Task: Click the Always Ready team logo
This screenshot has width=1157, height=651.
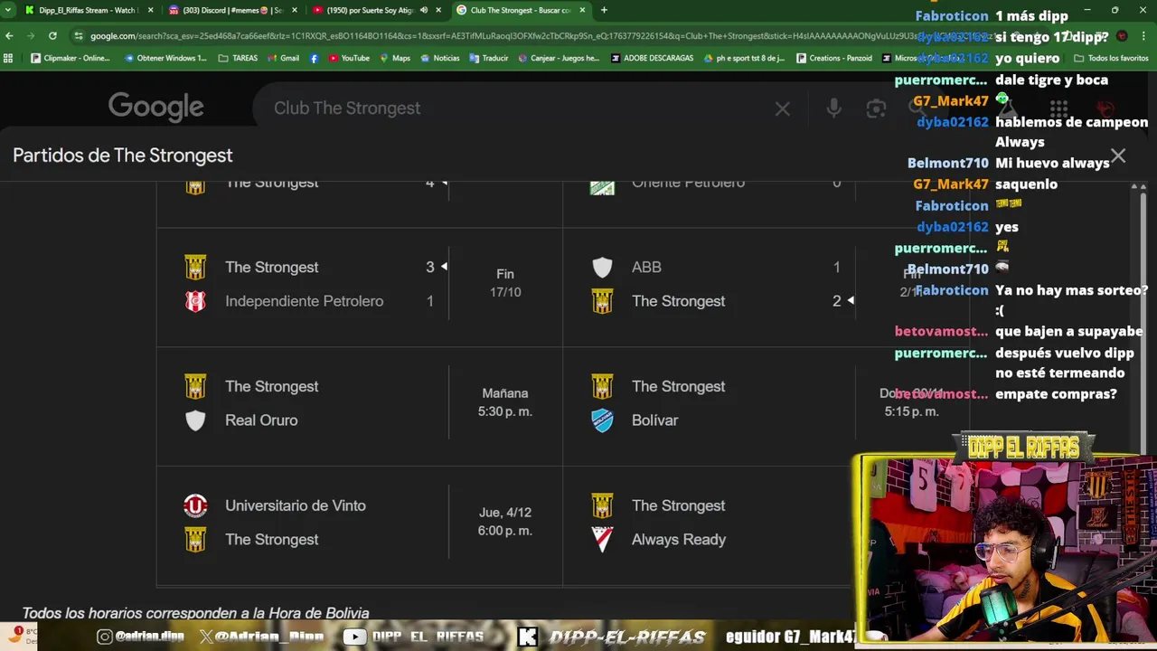Action: pos(602,540)
